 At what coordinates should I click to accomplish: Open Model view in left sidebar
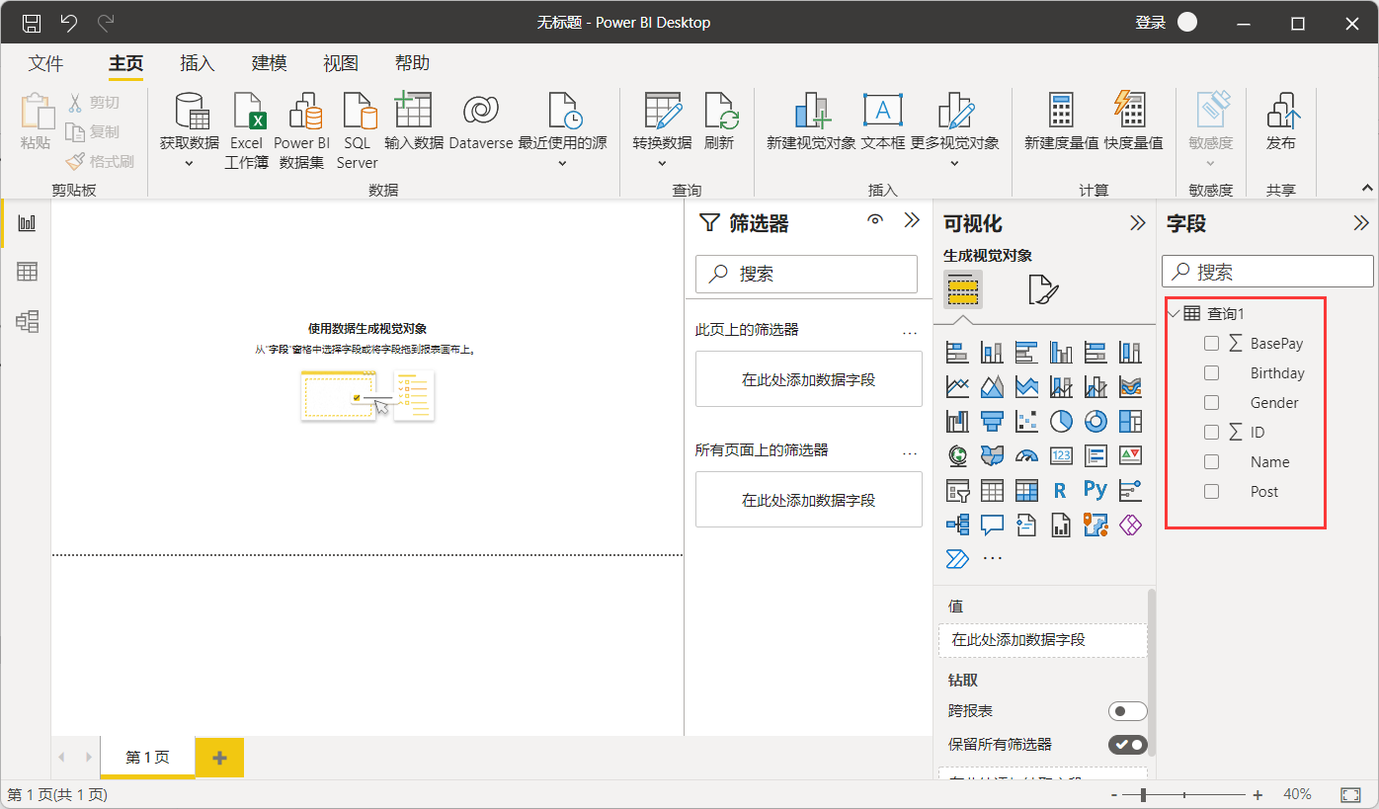click(27, 320)
